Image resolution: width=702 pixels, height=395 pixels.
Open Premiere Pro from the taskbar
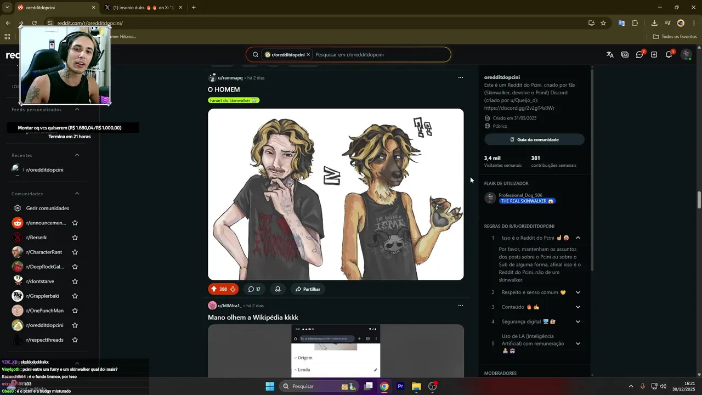[x=400, y=386]
